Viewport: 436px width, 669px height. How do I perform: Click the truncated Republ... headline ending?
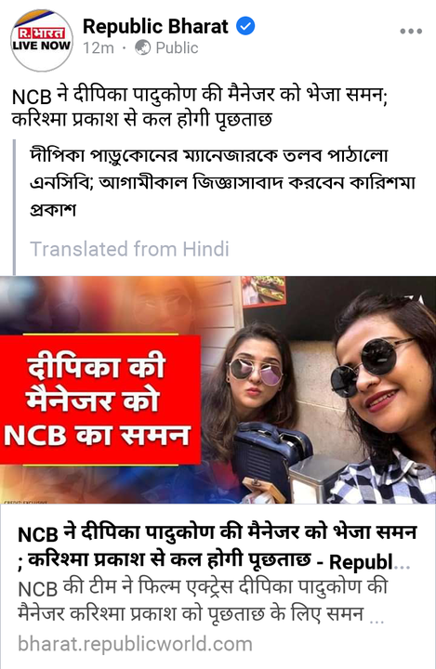(x=369, y=562)
